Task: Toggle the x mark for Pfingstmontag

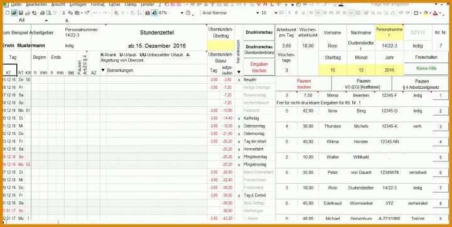Action: [x=239, y=164]
